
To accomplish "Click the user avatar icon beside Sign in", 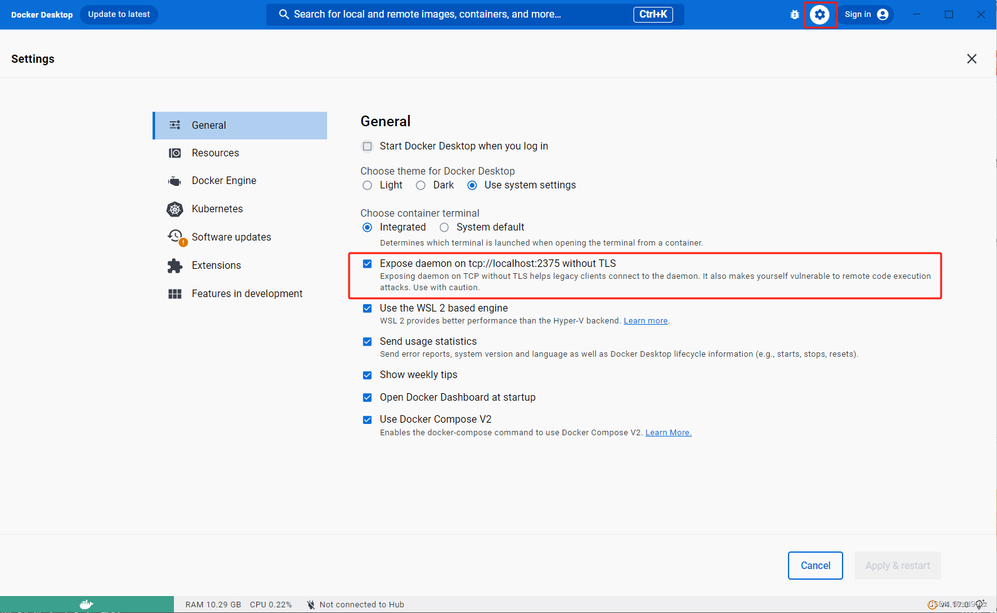I will (x=883, y=14).
